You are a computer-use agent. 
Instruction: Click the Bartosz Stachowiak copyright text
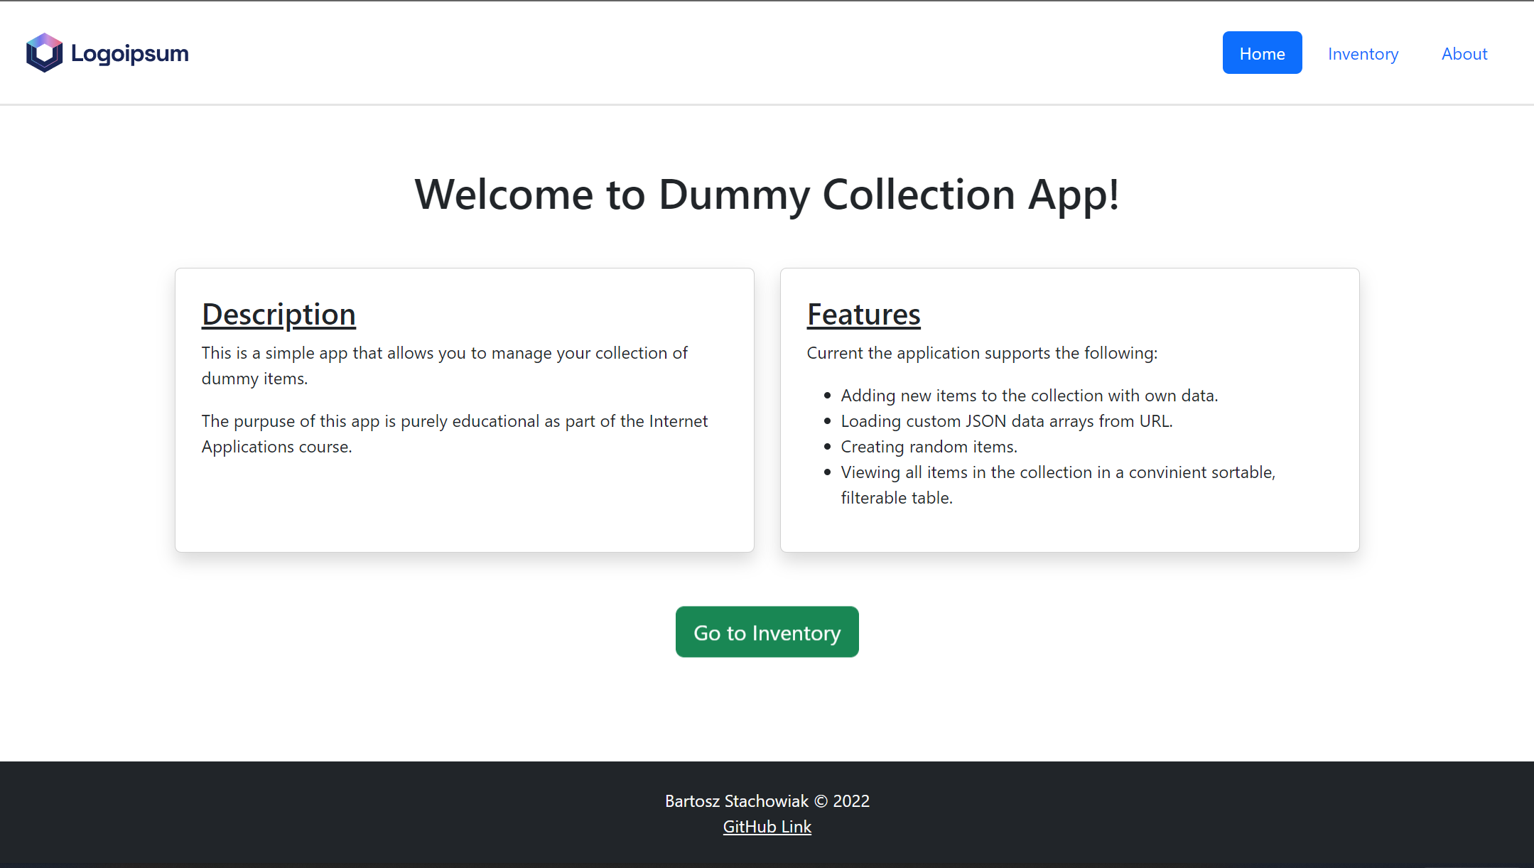click(x=767, y=801)
